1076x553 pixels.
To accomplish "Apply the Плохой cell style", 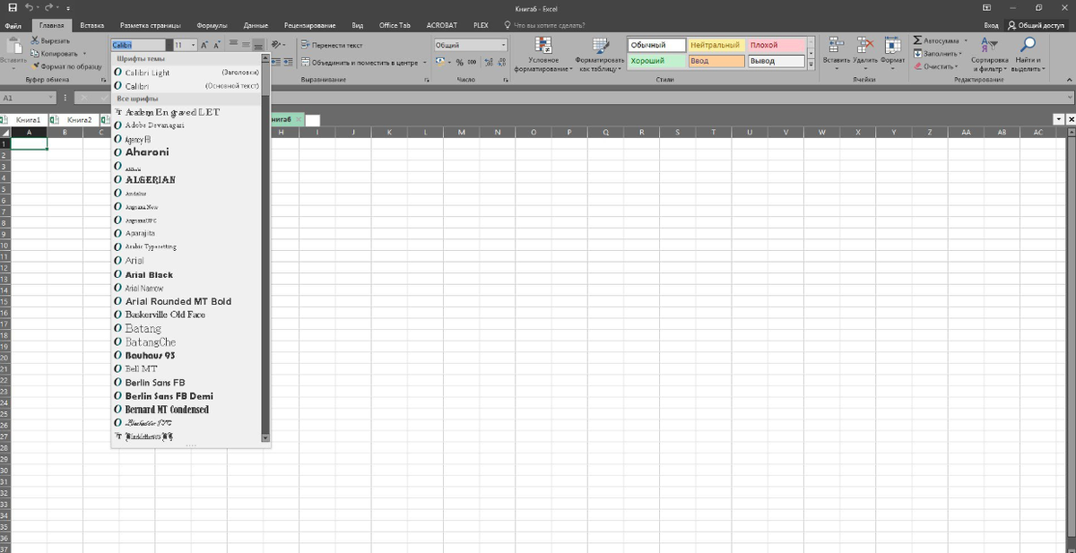I will (776, 45).
